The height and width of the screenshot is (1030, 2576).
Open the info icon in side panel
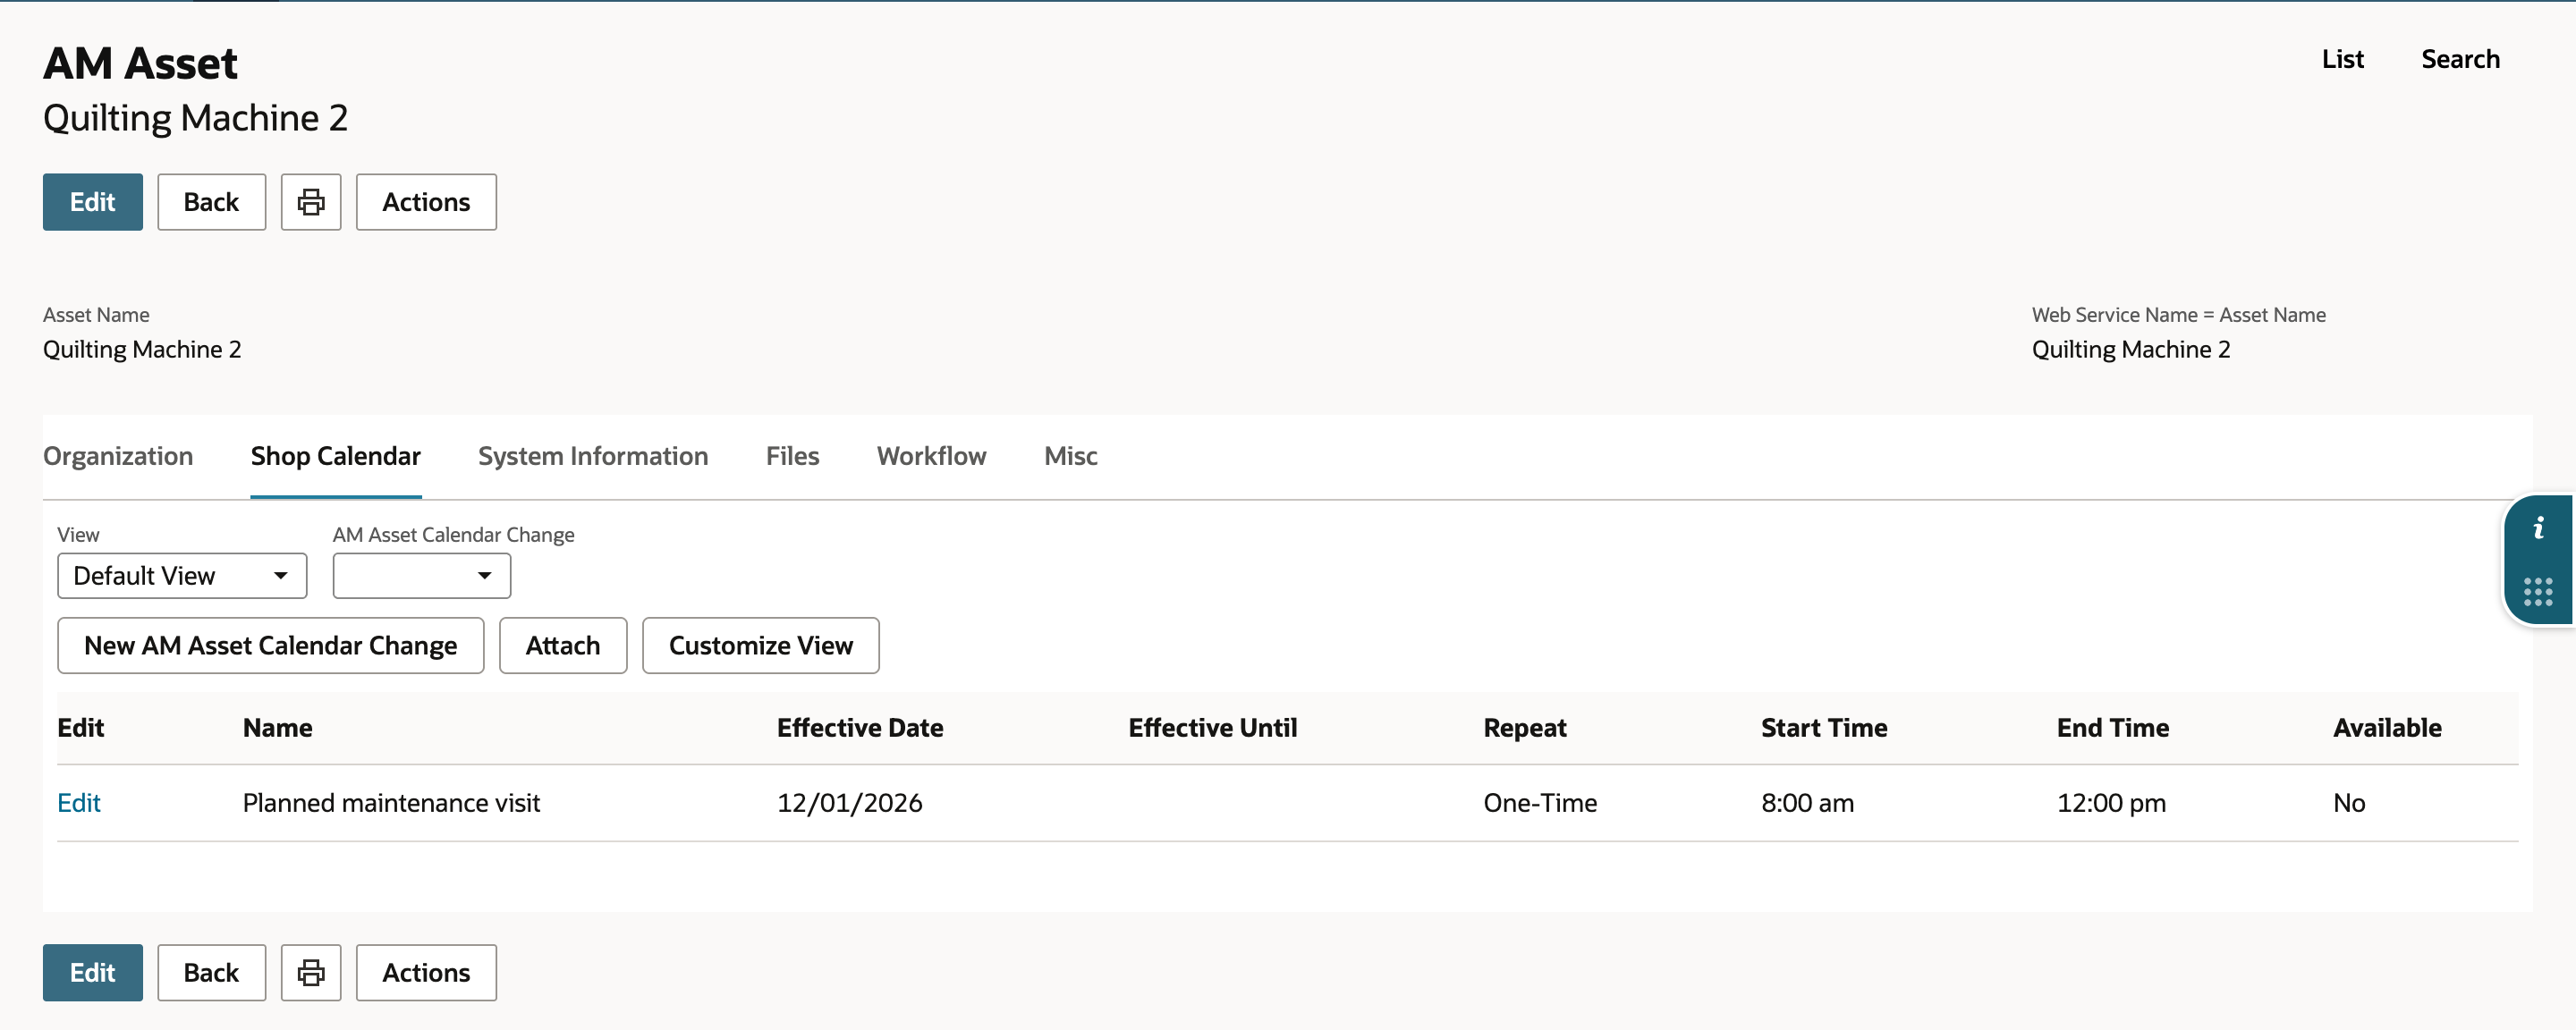tap(2538, 528)
